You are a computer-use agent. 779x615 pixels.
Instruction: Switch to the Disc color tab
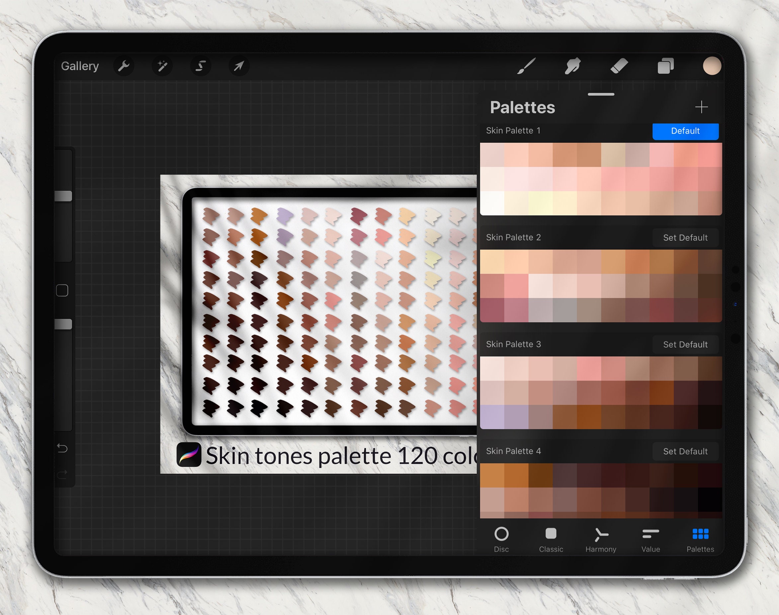(501, 540)
